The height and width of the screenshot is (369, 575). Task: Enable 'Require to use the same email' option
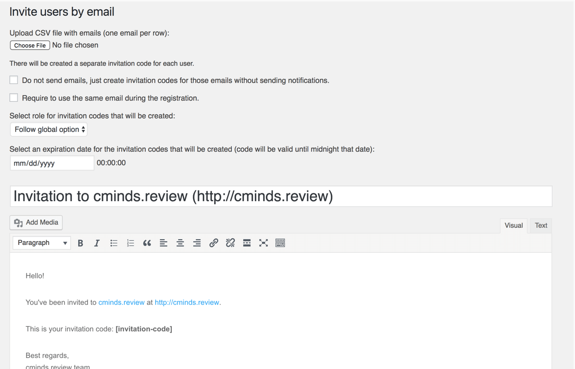click(x=14, y=97)
